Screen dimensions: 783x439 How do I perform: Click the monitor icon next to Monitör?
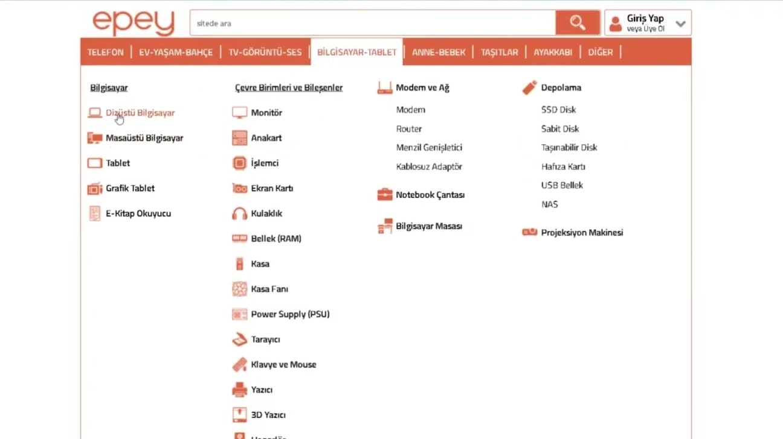pos(240,113)
